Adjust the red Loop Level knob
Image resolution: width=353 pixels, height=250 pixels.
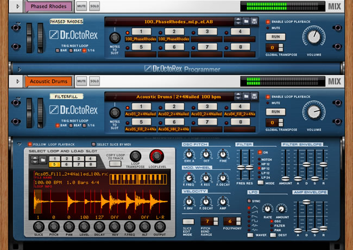(157, 156)
